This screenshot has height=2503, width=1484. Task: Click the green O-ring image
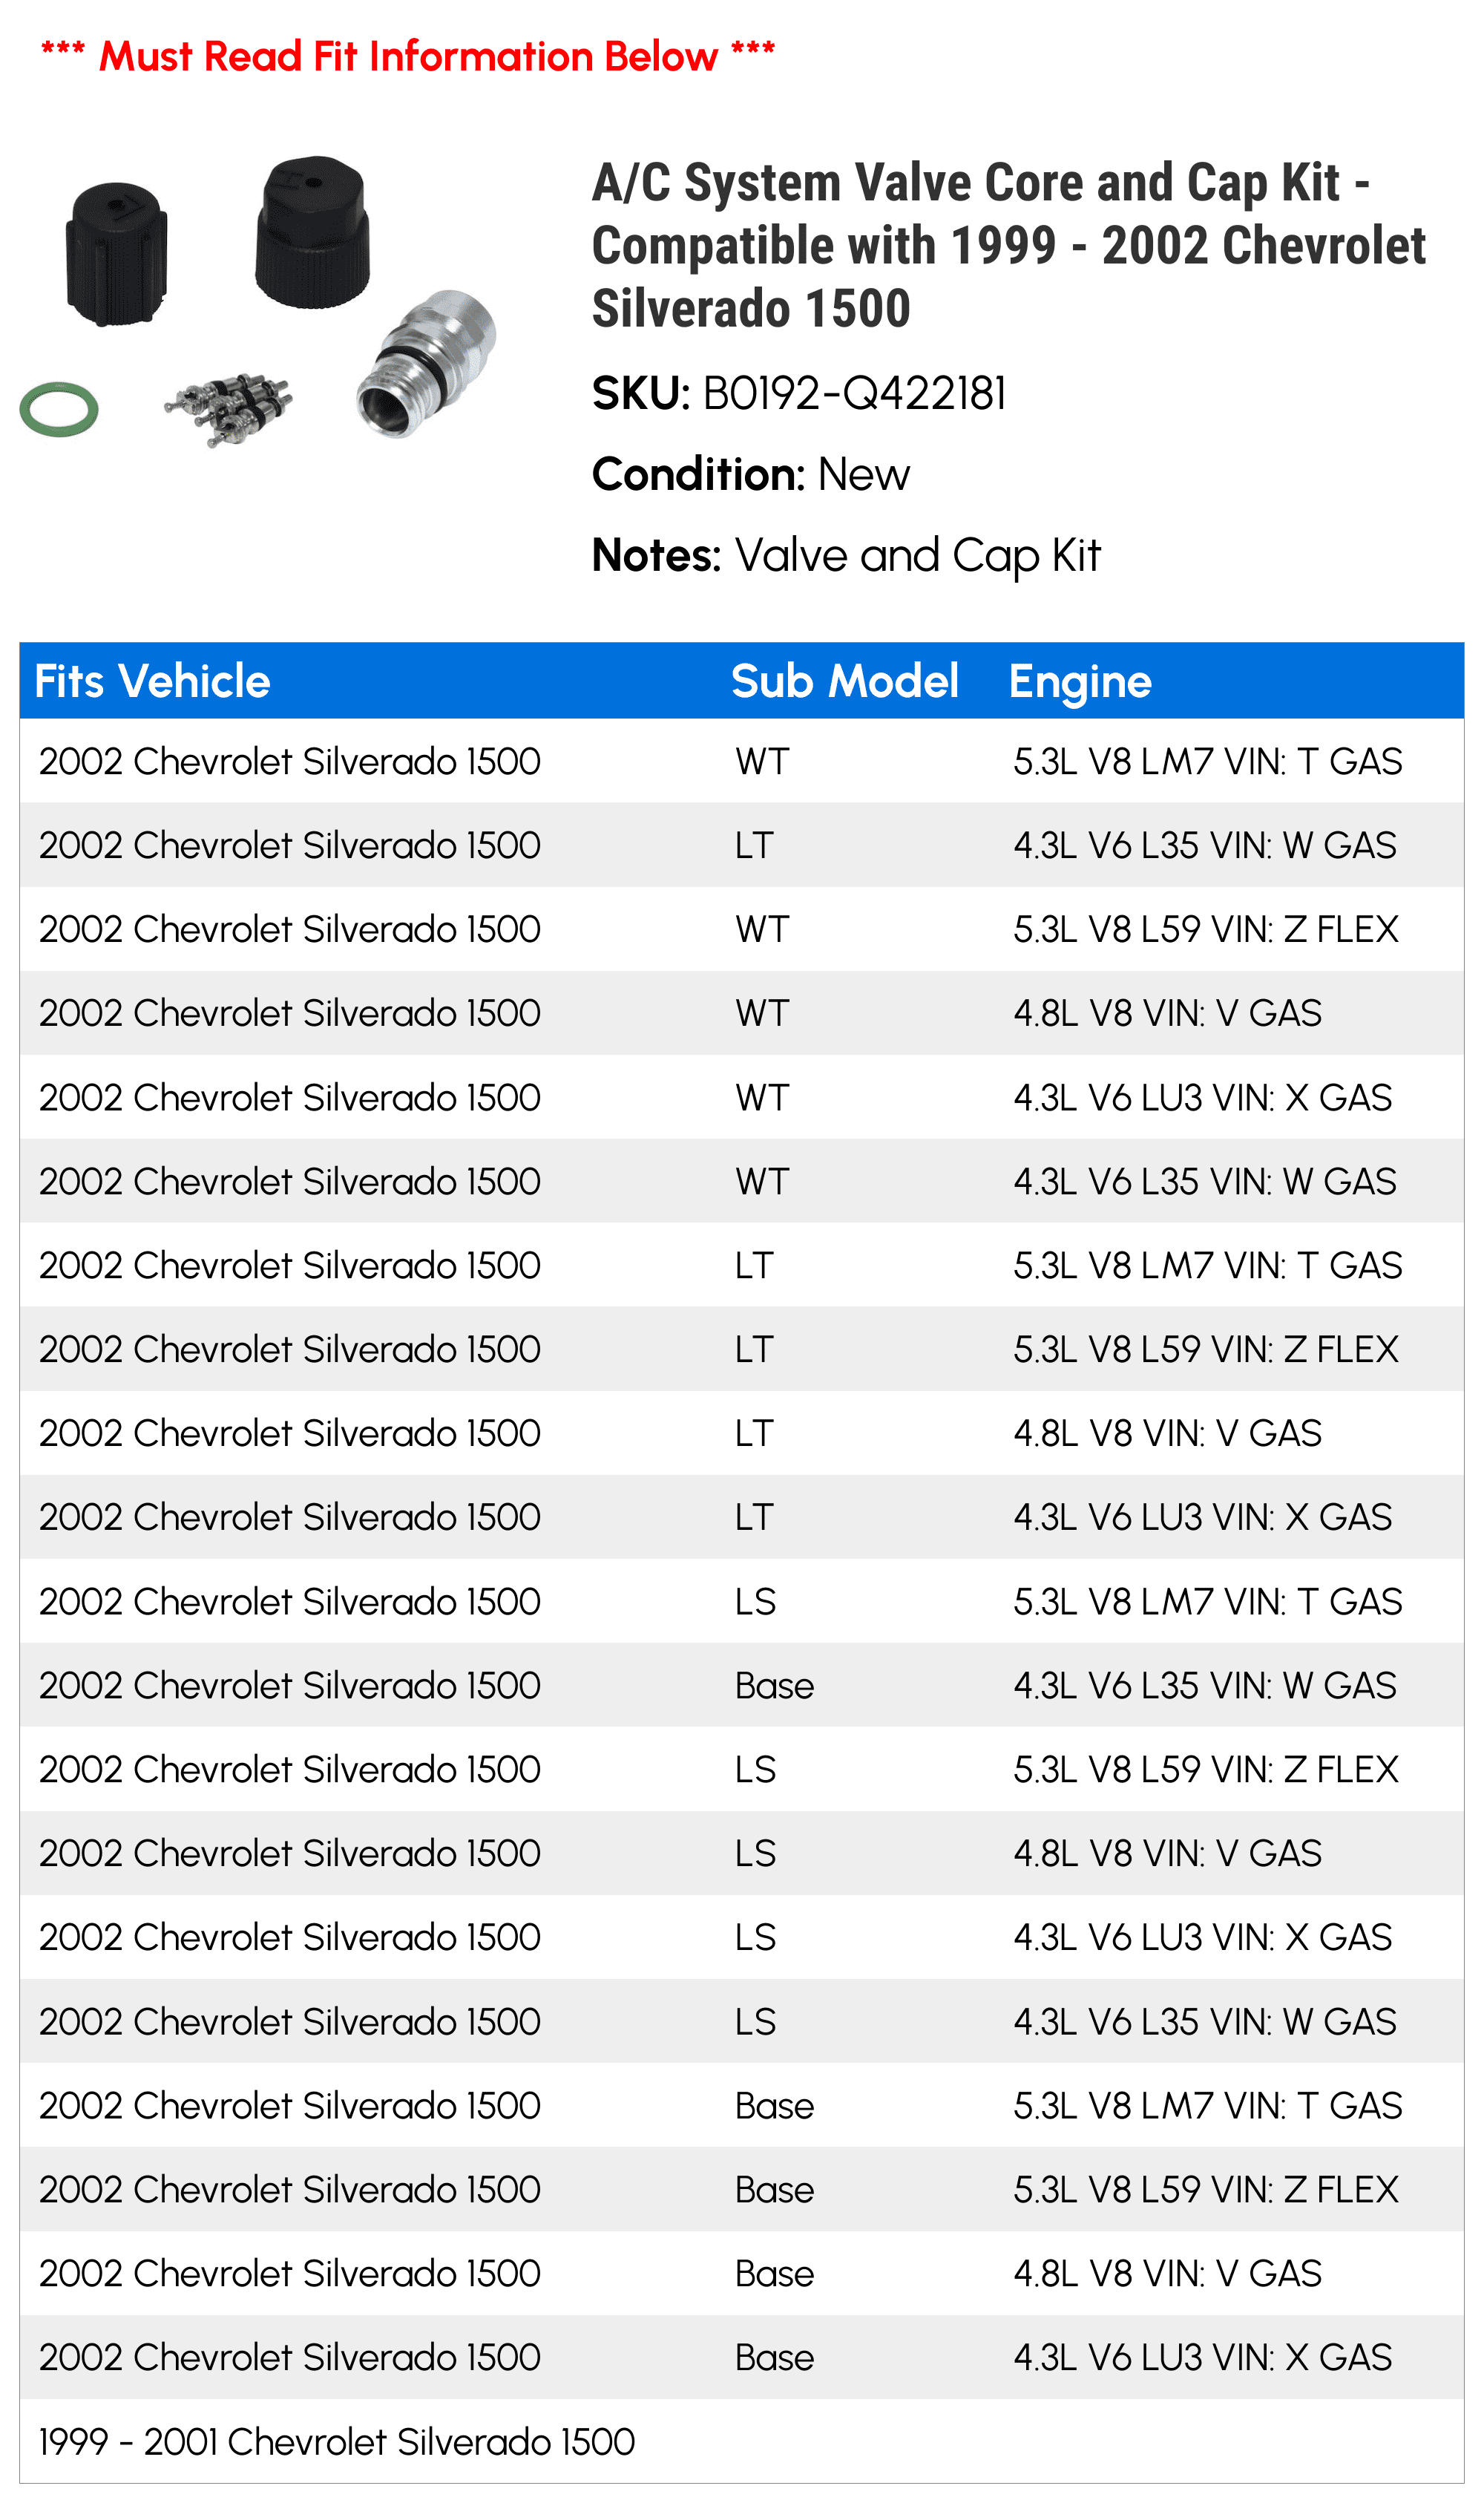click(59, 409)
